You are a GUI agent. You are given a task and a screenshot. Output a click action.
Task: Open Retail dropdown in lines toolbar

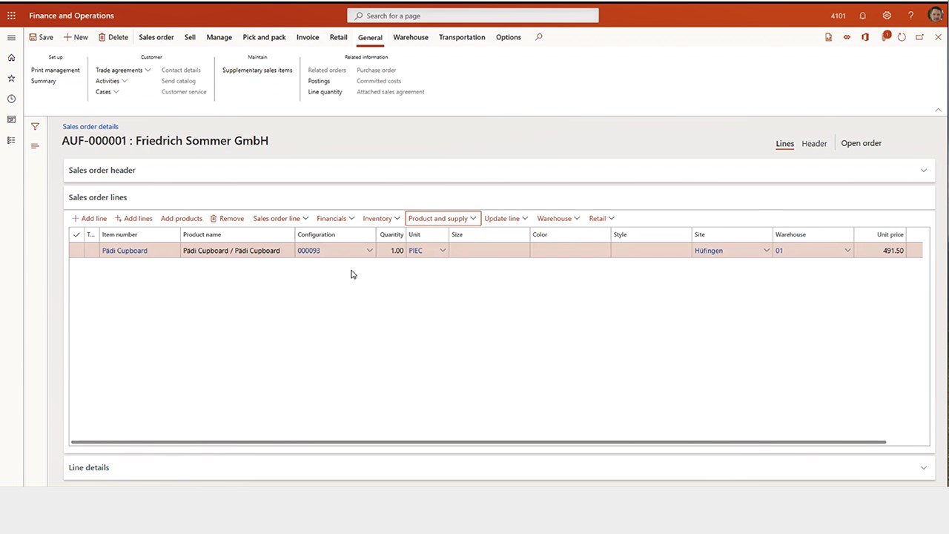(x=601, y=219)
